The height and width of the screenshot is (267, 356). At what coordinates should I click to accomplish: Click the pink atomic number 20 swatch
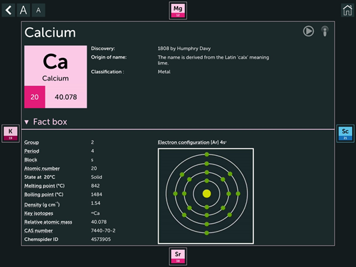pos(35,97)
